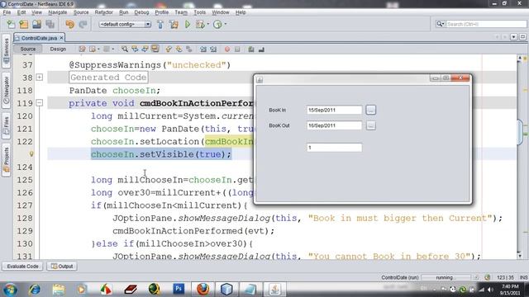The image size is (529, 297).
Task: Click the Previous Bookmark icon
Action: 169,49
